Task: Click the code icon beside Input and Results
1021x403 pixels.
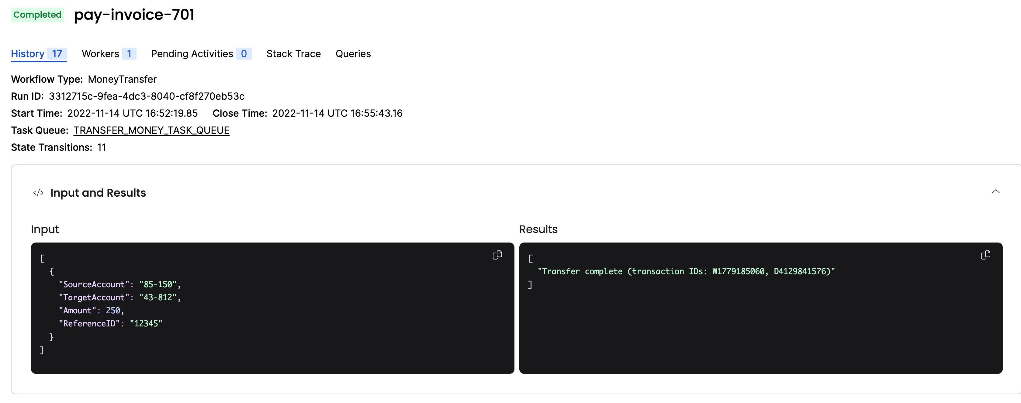Action: [x=38, y=193]
